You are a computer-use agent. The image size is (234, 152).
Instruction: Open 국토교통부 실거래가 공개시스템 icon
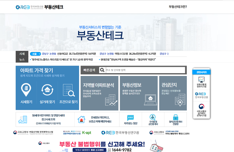click(x=202, y=106)
